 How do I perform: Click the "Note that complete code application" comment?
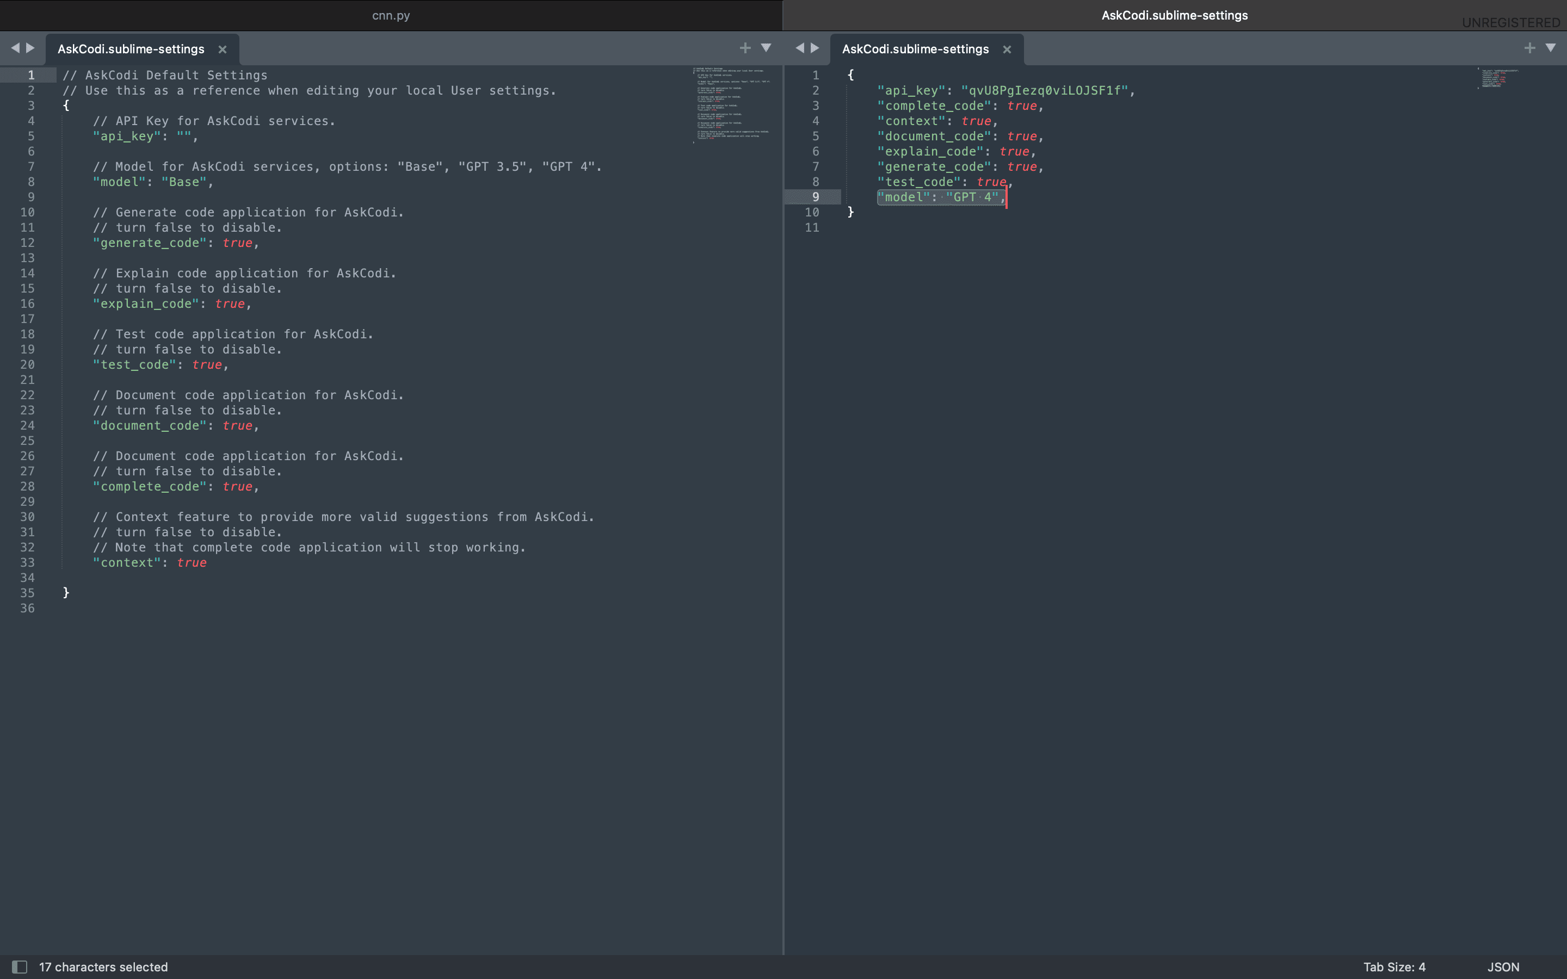[x=309, y=547]
